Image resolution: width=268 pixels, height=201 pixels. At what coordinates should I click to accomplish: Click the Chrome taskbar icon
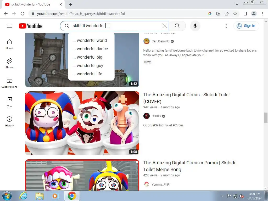click(72, 196)
